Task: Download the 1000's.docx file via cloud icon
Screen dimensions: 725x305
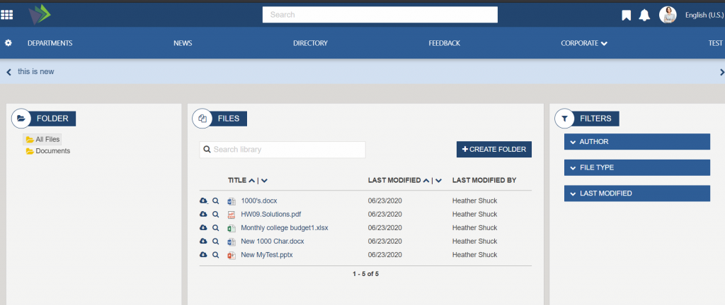Action: [x=203, y=201]
